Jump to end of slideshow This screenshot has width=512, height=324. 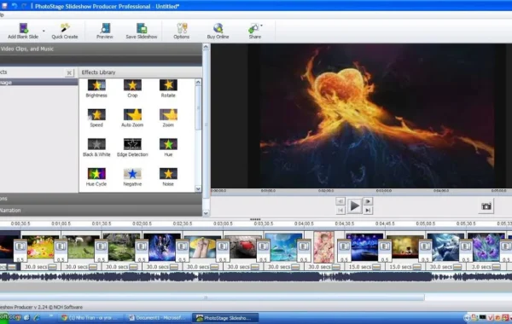point(368,211)
